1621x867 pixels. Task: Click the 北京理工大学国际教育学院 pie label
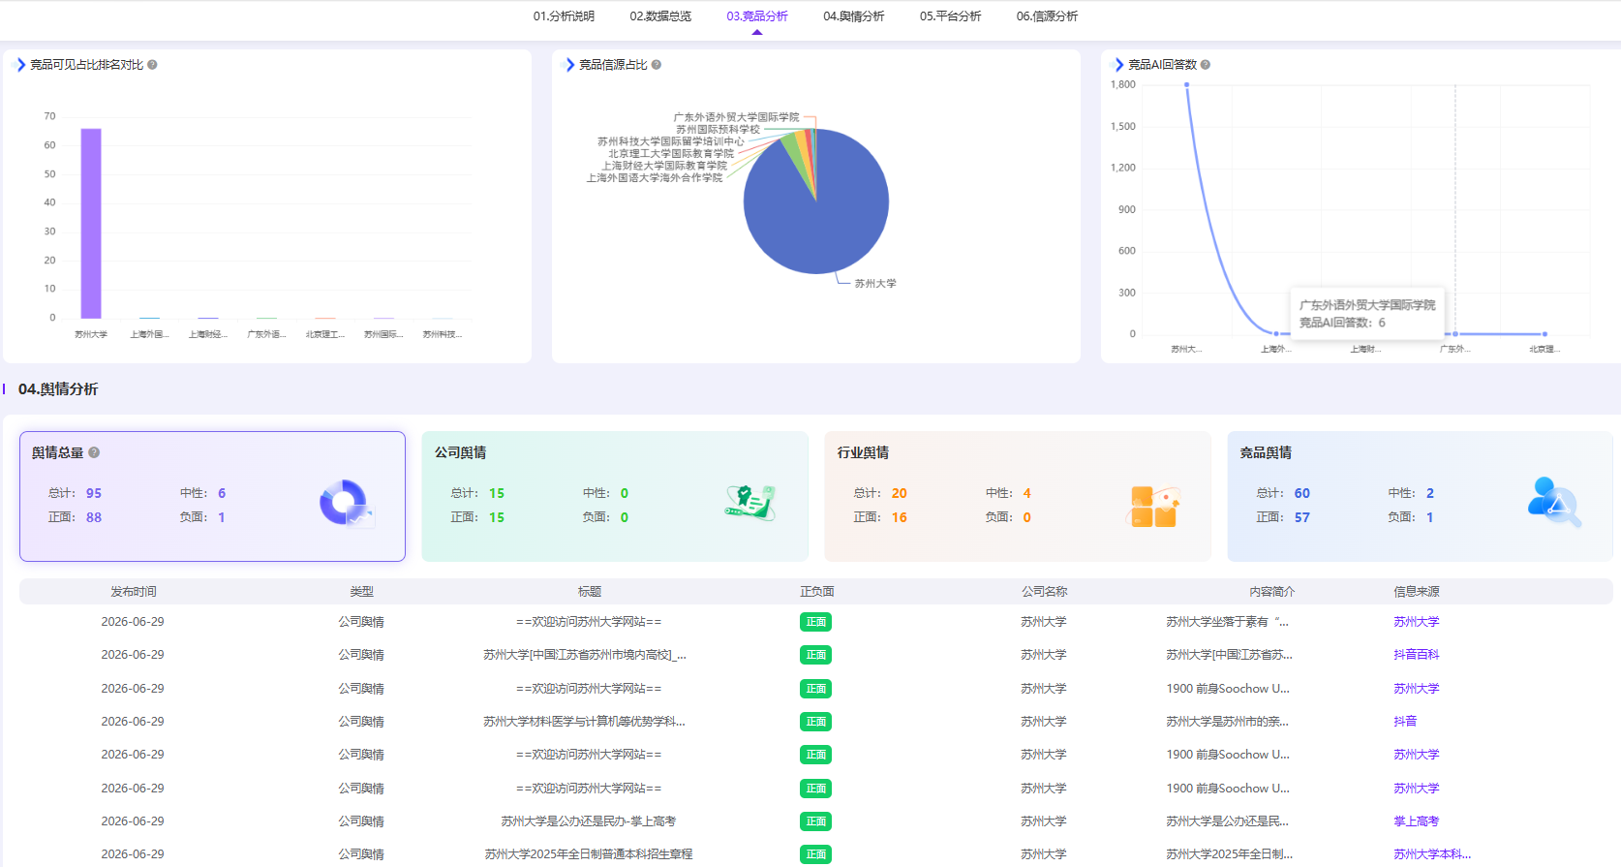pyautogui.click(x=671, y=154)
